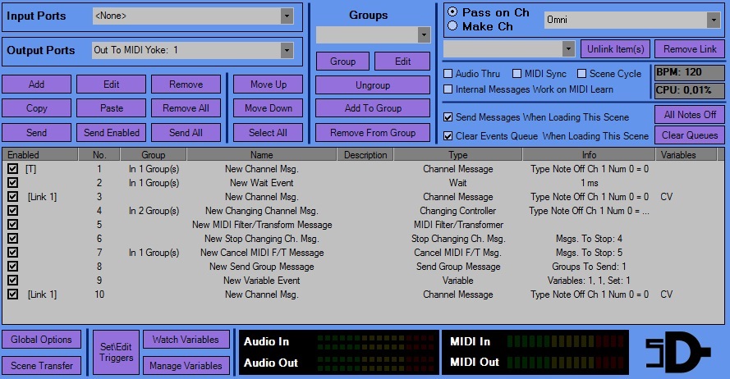Open Scene Transfer
Image resolution: width=730 pixels, height=379 pixels.
tap(41, 366)
